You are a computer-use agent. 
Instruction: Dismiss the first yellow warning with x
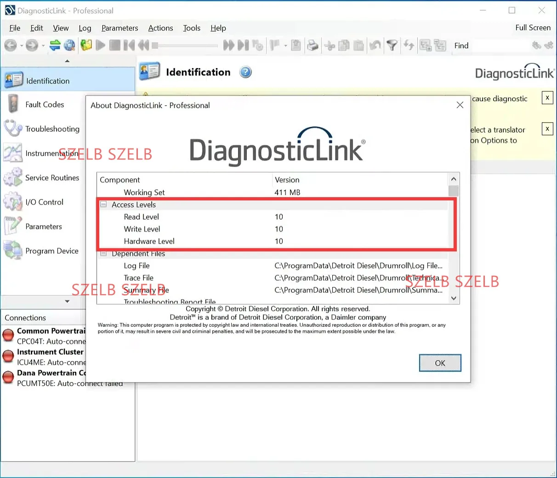[x=547, y=98]
